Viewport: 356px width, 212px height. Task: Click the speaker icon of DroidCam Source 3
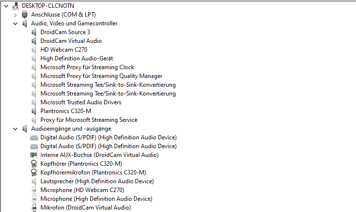(x=34, y=32)
